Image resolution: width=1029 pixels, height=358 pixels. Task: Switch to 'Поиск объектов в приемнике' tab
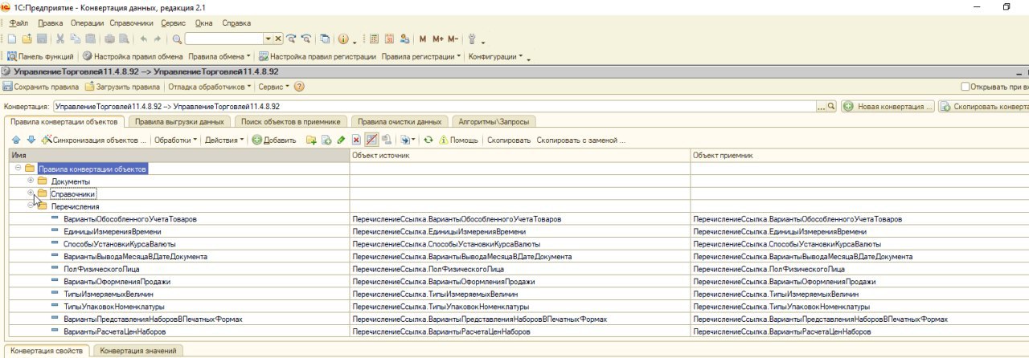[291, 122]
